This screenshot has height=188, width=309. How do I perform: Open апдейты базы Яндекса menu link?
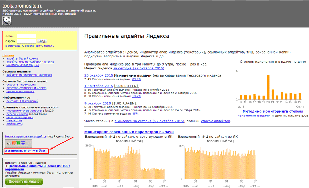point(22,58)
